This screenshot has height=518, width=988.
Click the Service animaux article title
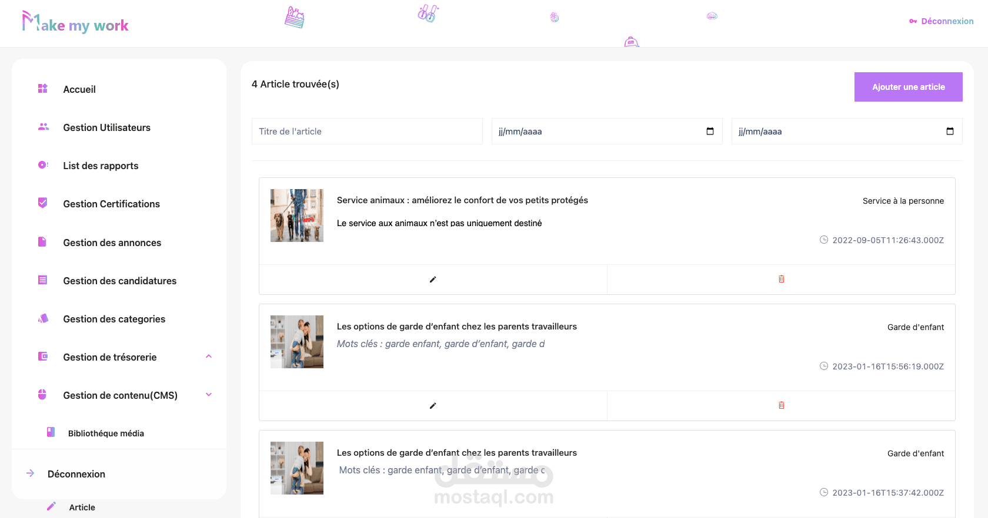(462, 200)
